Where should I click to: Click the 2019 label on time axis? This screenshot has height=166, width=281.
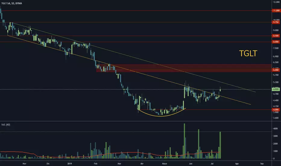click(x=70, y=164)
